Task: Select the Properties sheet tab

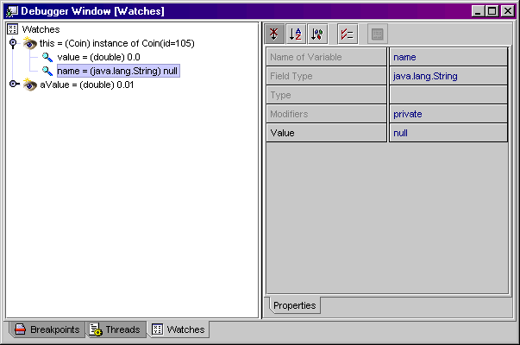Action: click(294, 305)
